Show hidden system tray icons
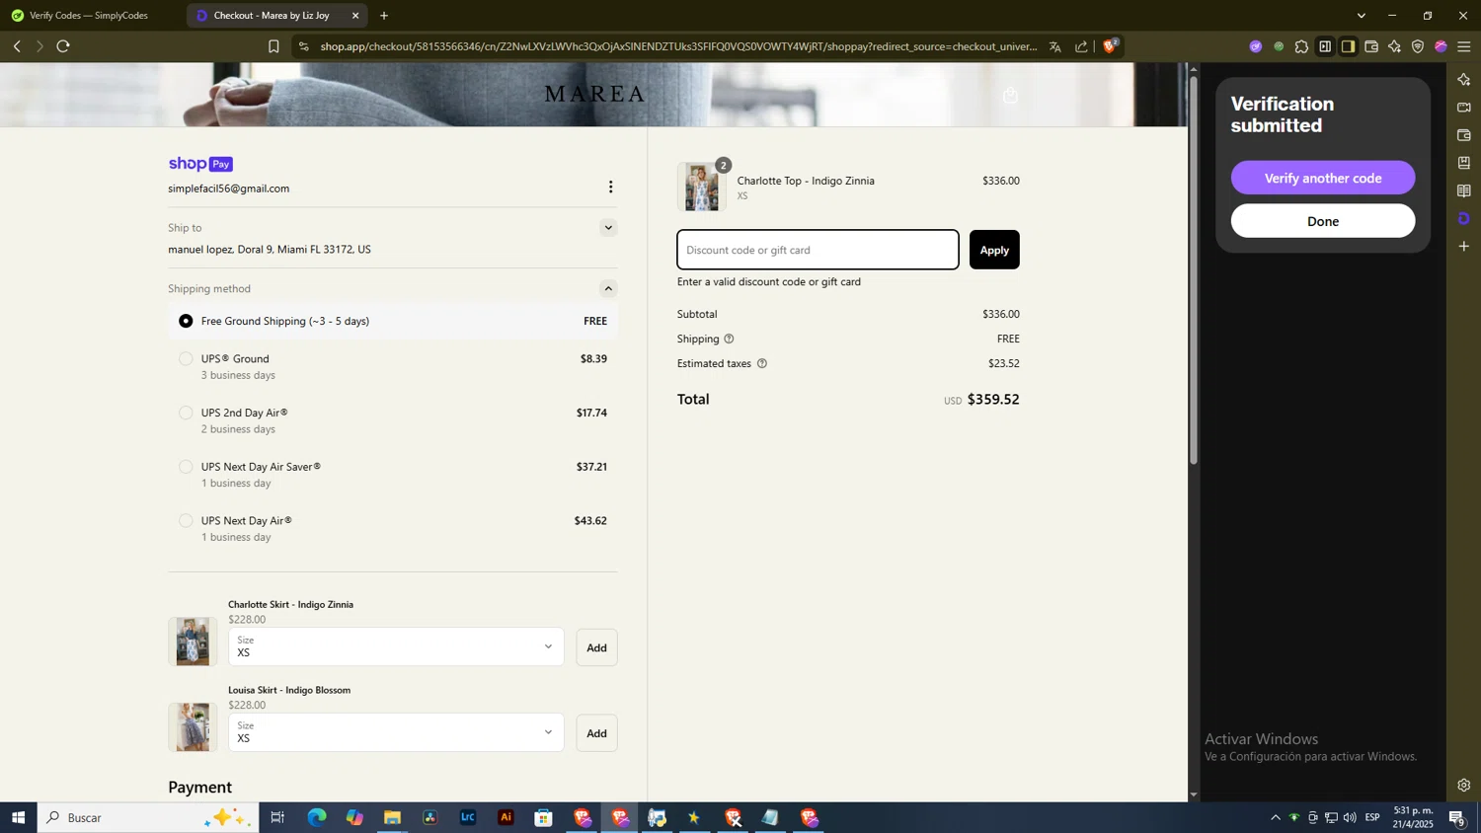 [1275, 817]
